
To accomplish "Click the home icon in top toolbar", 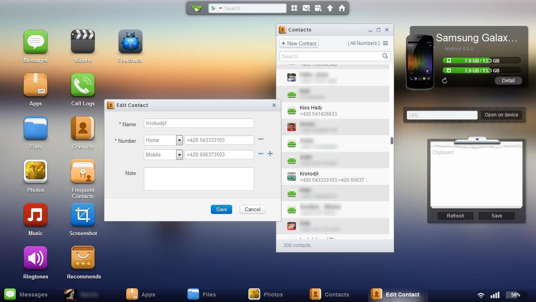I will click(x=342, y=8).
